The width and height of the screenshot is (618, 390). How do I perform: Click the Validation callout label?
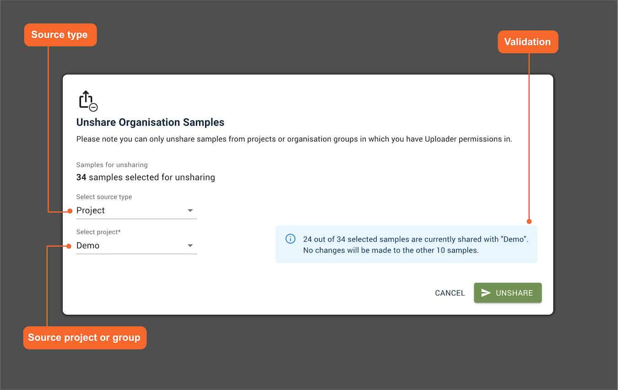[x=528, y=42]
